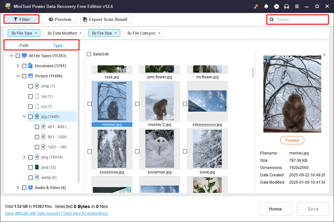This screenshot has width=334, height=222.
Task: Click the Preview button under the monkey image
Action: [x=292, y=140]
